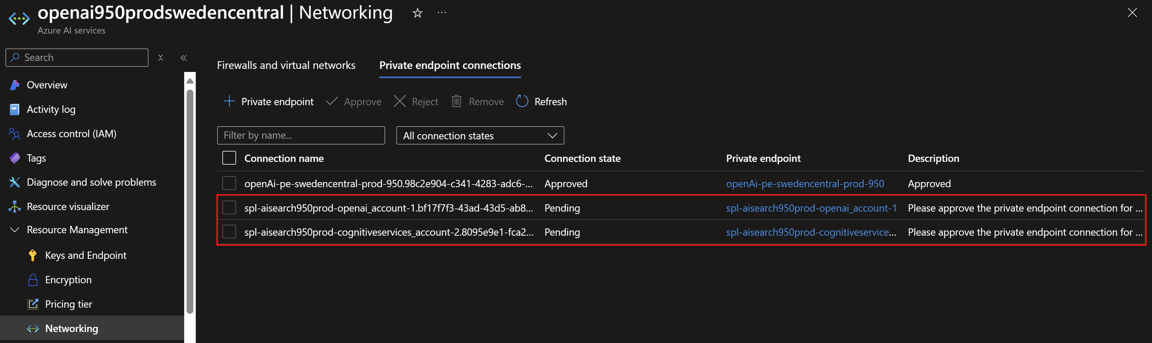Screen dimensions: 1152x343
Task: Check the openAi-pe-swedencentral-prod-950 row checkbox
Action: [229, 183]
